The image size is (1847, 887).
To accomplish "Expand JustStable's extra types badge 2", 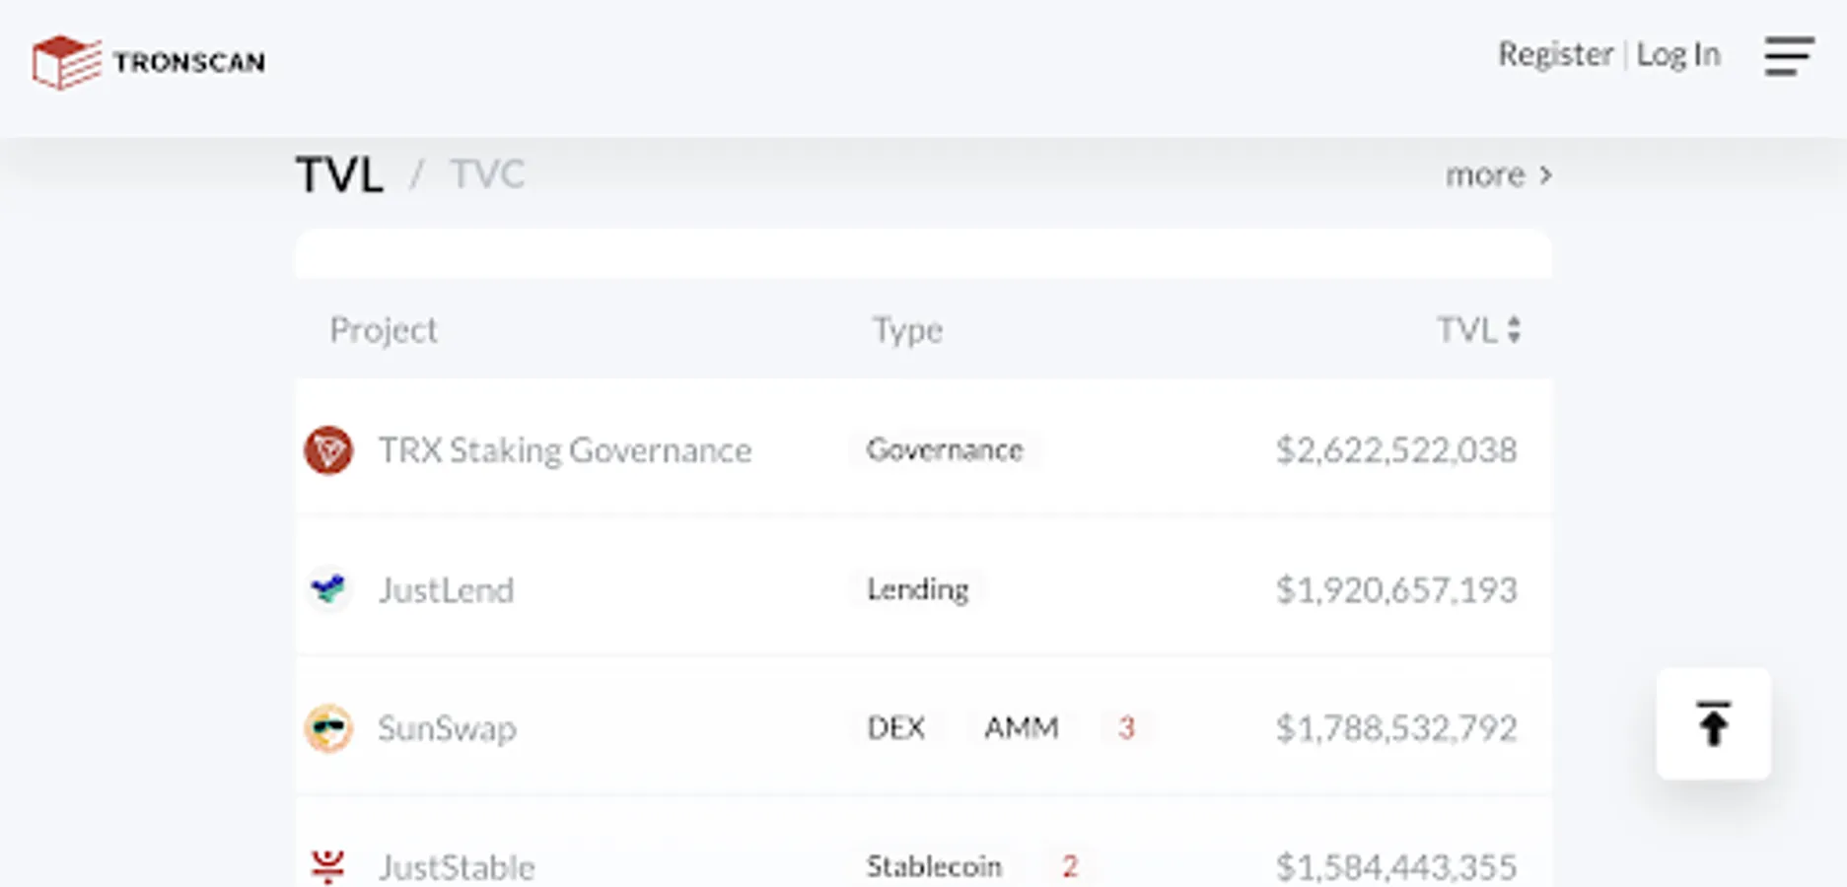I will (1069, 866).
